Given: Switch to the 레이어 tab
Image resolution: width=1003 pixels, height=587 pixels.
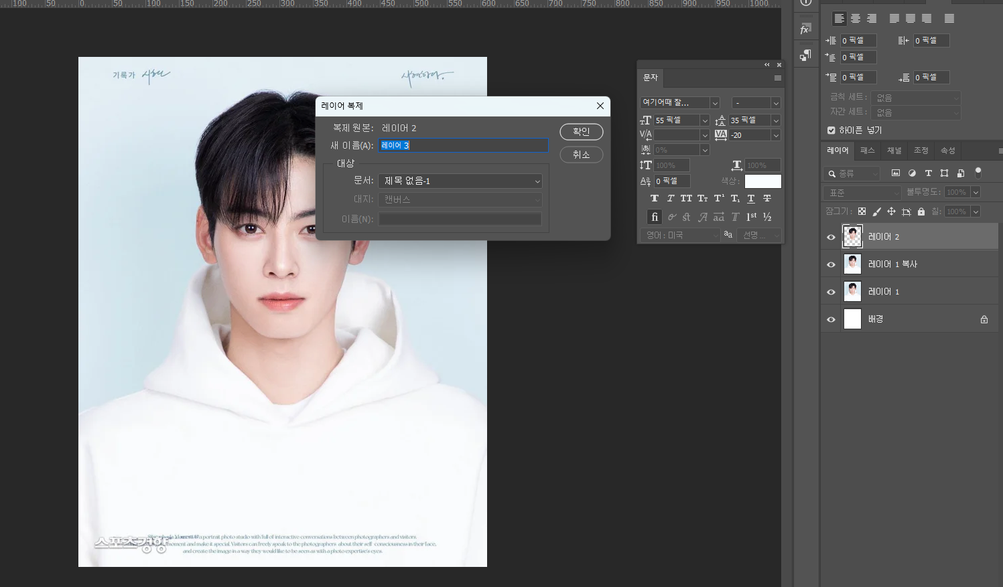Looking at the screenshot, I should click(838, 151).
